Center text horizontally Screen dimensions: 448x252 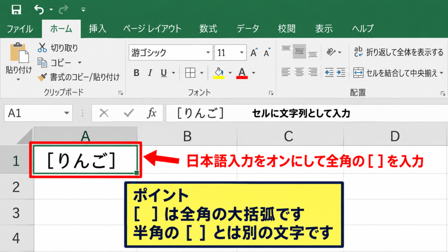point(299,72)
